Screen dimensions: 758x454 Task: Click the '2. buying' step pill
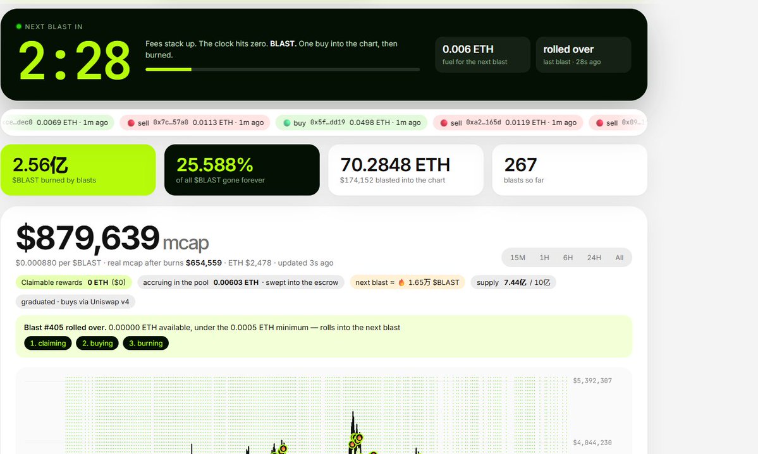click(x=97, y=343)
